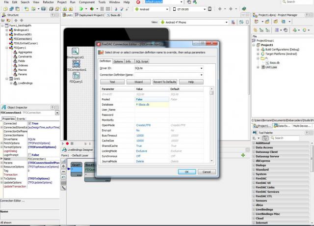Switch to the SQL Script tab

pyautogui.click(x=142, y=61)
